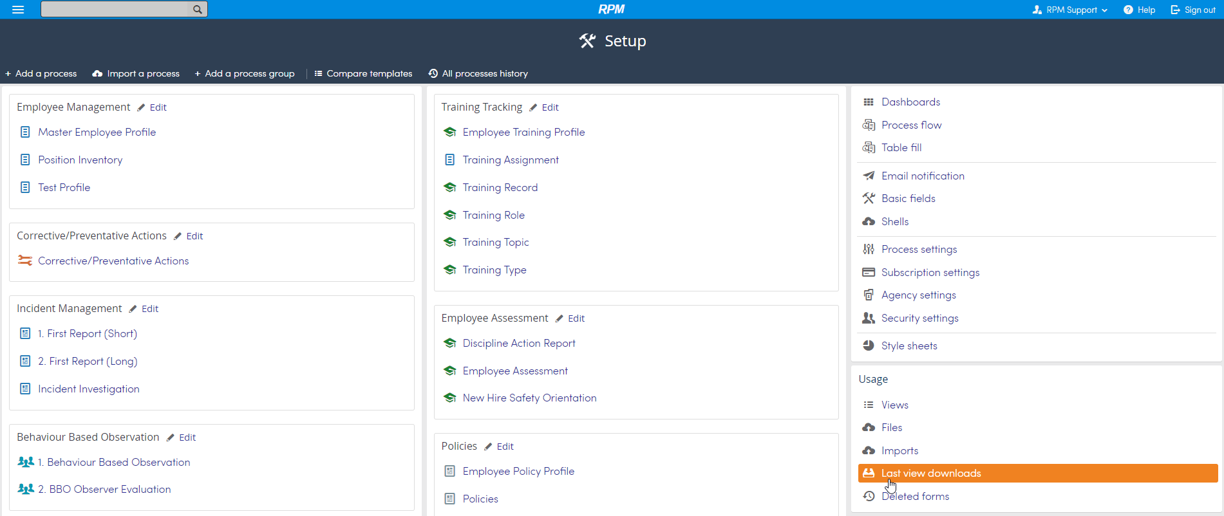Click the Table fill icon

(869, 147)
